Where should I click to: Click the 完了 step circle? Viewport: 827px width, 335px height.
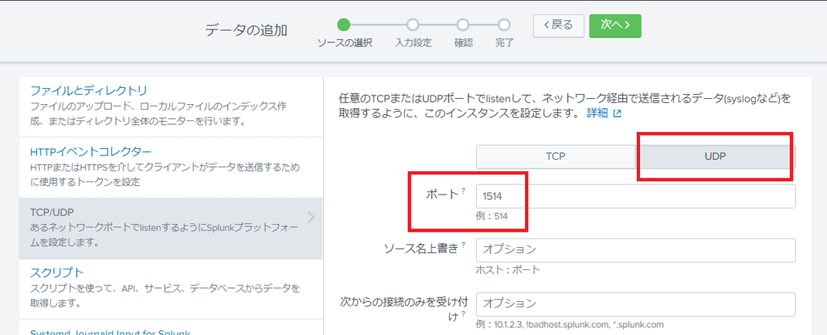coord(504,25)
